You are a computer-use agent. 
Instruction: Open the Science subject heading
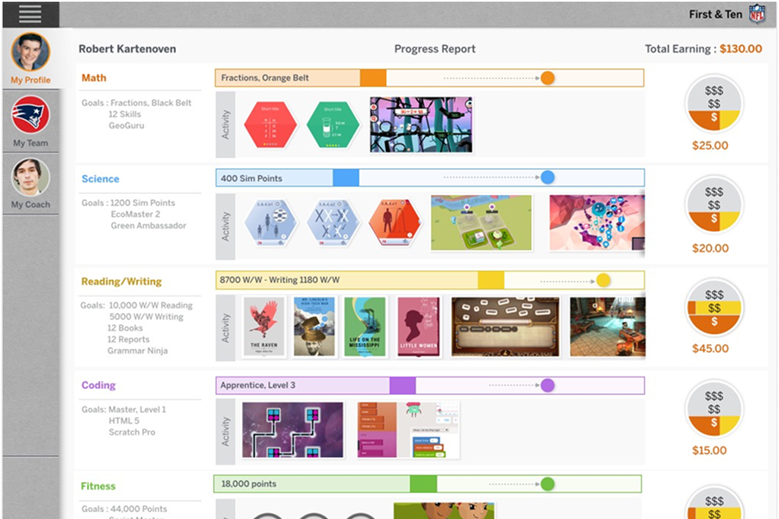click(x=100, y=179)
